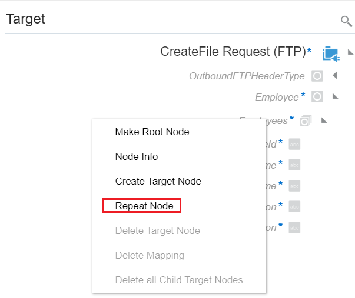Image resolution: width=355 pixels, height=298 pixels.
Task: Expand the OutboundFTPHeaderType node arrow
Action: pos(334,76)
